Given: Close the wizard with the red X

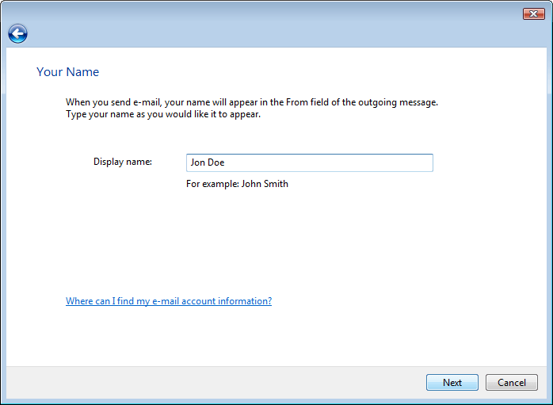Looking at the screenshot, I should tap(533, 13).
